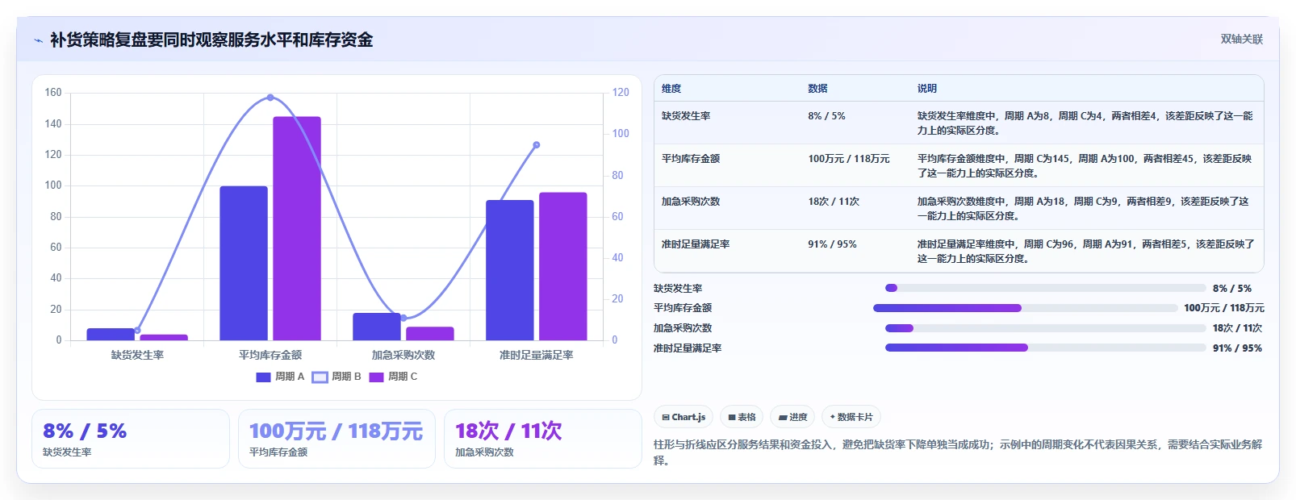The width and height of the screenshot is (1296, 500).
Task: Open the 18次 / 11次 KPI card
Action: tap(542, 439)
